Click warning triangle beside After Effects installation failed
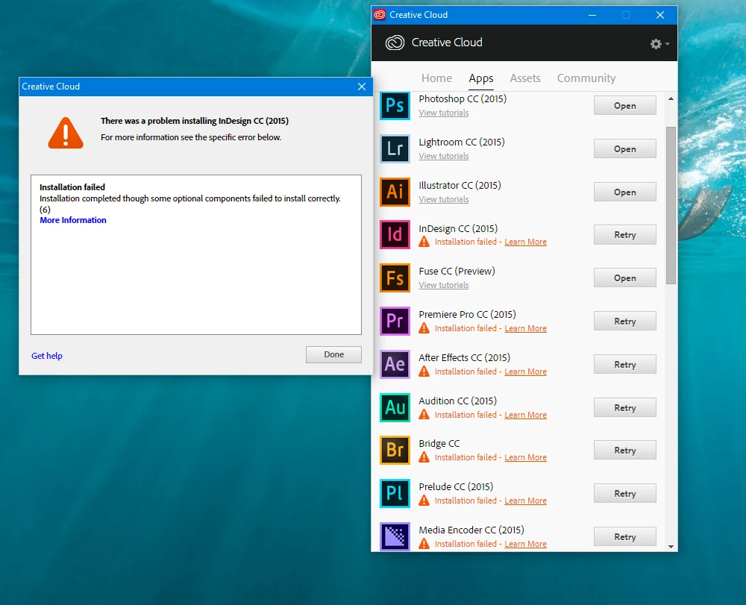This screenshot has width=746, height=605. pyautogui.click(x=424, y=372)
